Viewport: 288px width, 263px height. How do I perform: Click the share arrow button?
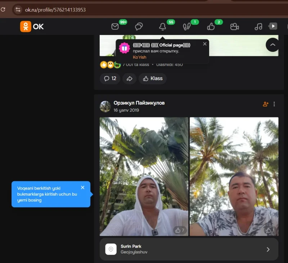pos(130,79)
